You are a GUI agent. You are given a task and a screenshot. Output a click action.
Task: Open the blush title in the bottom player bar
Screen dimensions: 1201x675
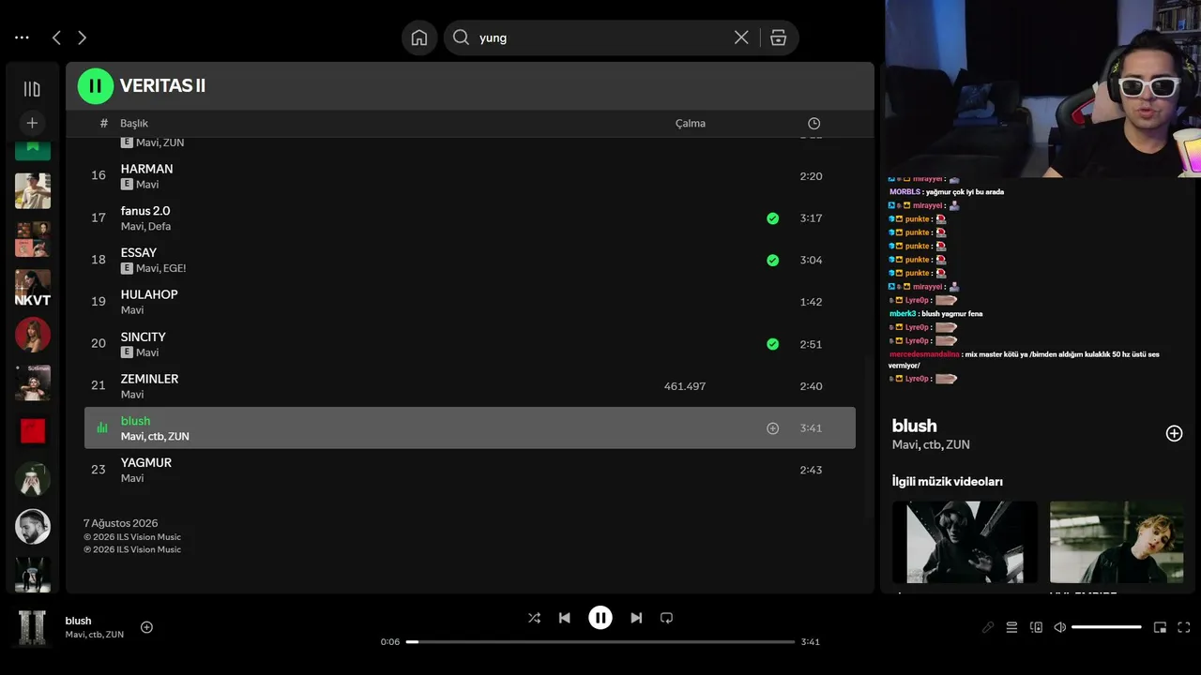coord(79,621)
